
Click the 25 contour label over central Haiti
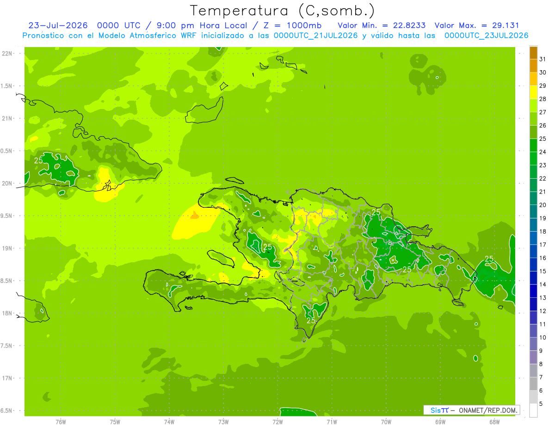[x=267, y=247]
